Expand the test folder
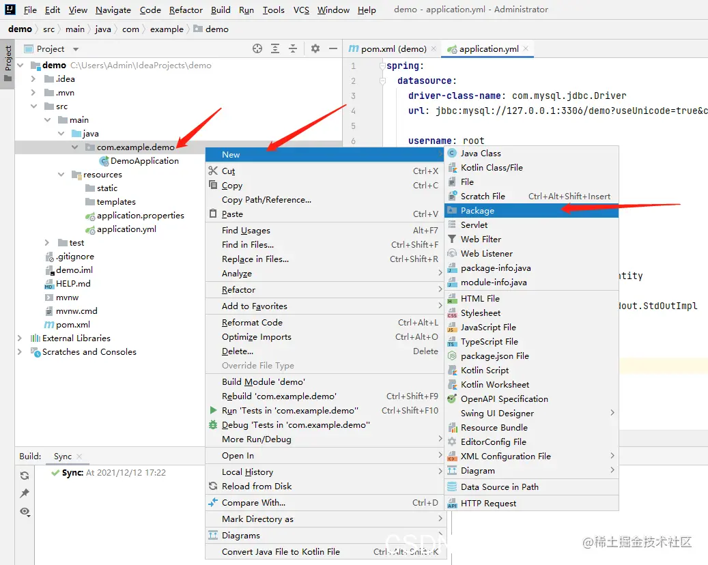708x565 pixels. point(47,243)
